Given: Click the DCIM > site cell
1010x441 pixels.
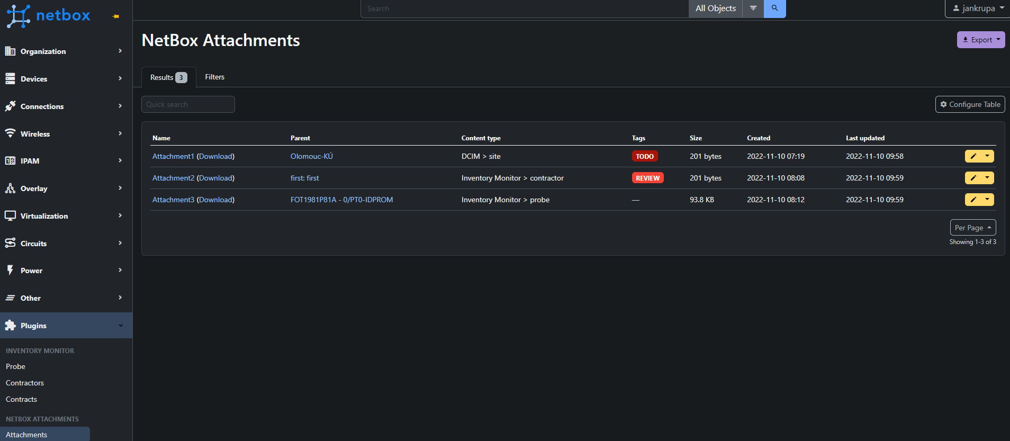Looking at the screenshot, I should click(481, 156).
